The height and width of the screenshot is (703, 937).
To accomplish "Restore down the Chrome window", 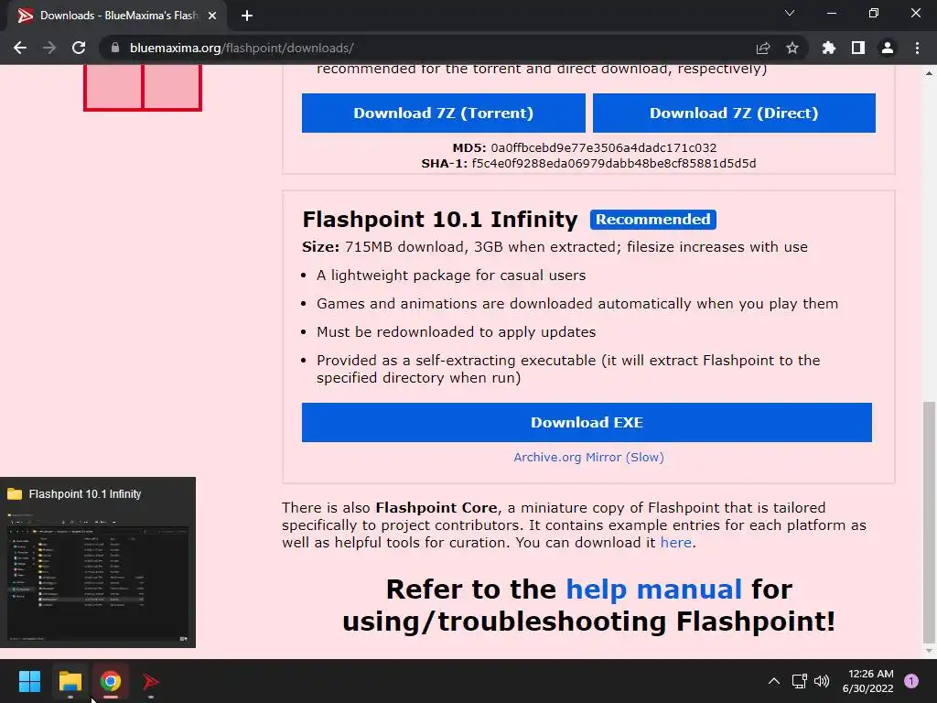I will tap(874, 13).
